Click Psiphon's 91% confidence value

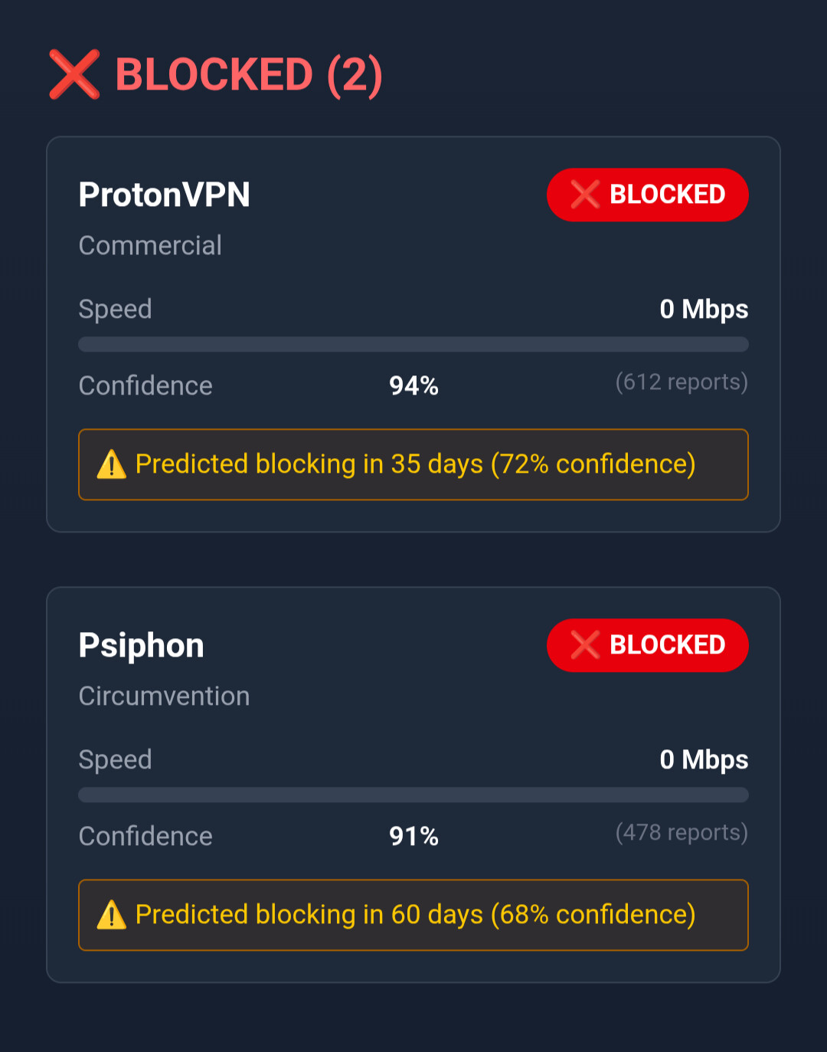click(x=413, y=836)
